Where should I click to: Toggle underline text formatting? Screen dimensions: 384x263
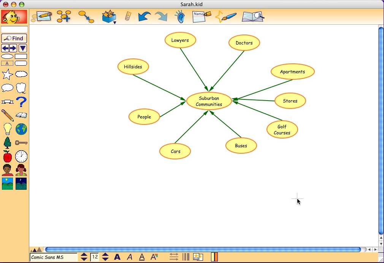(x=142, y=257)
